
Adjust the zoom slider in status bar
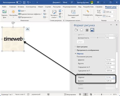(102, 94)
